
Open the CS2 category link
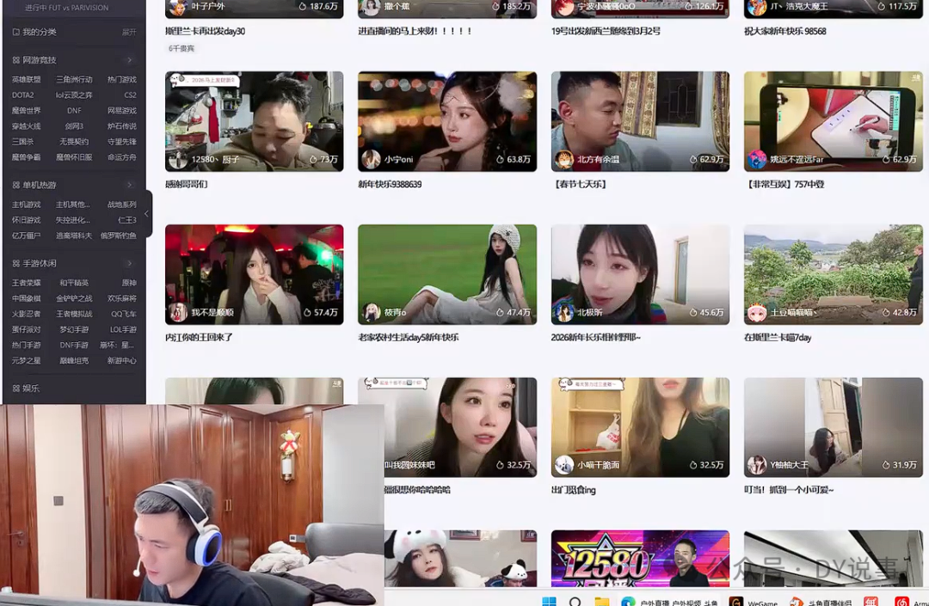pos(131,95)
